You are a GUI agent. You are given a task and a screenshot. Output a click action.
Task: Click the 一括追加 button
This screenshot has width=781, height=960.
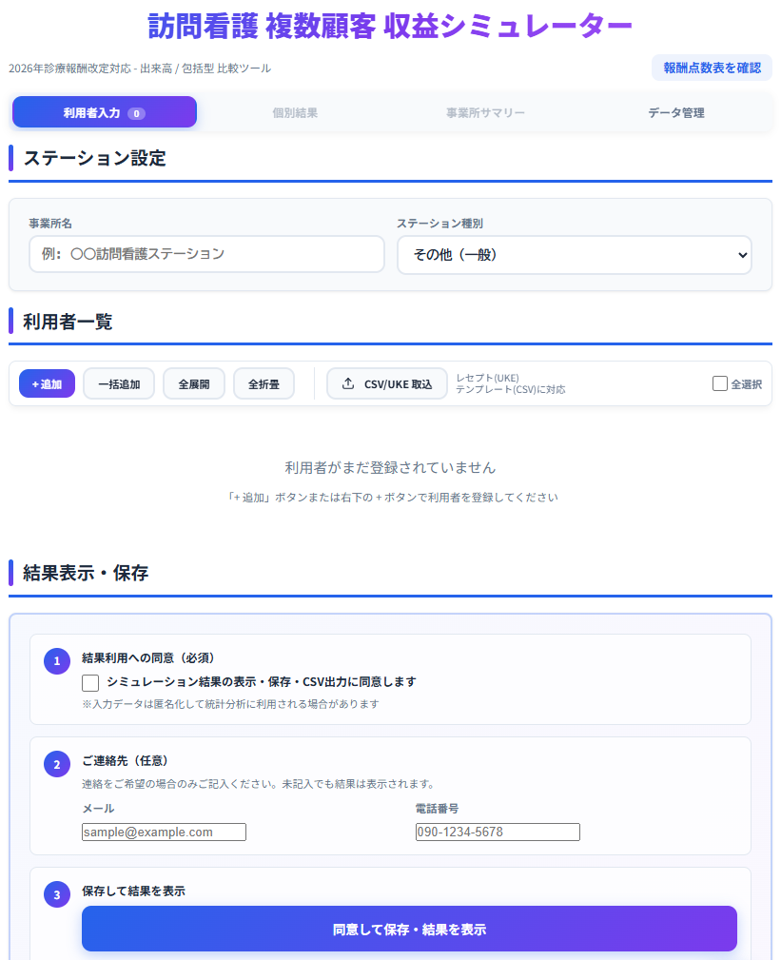(x=119, y=383)
